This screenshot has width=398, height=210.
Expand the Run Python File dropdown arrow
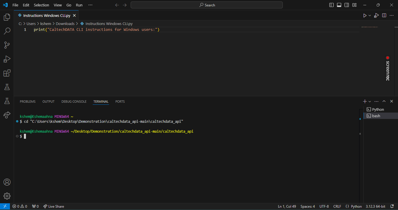[370, 15]
